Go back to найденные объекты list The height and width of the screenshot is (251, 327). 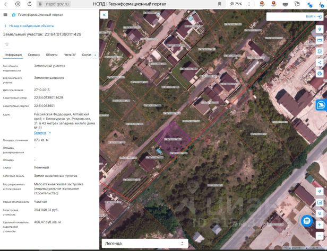click(29, 26)
